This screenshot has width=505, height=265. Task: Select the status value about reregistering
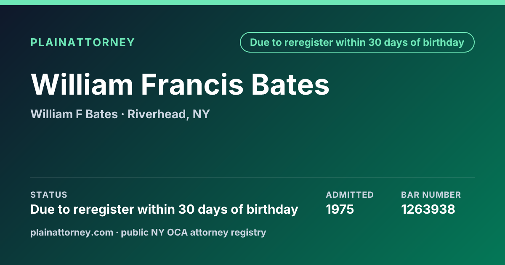[164, 209]
